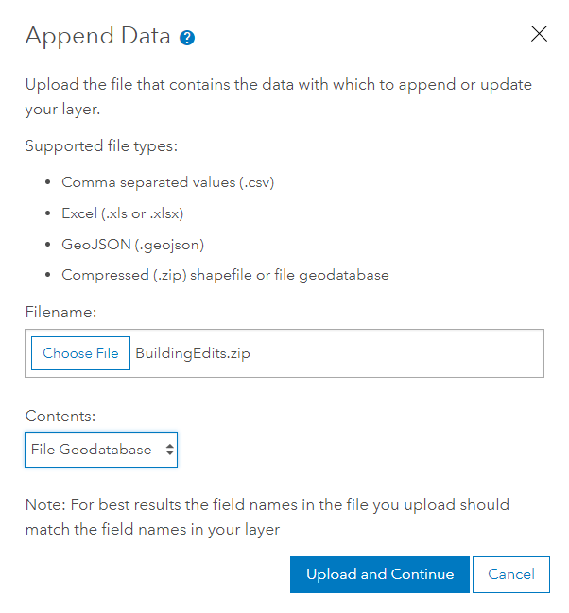This screenshot has height=613, width=569.
Task: Click the blue help icon beside Append Data
Action: [187, 38]
